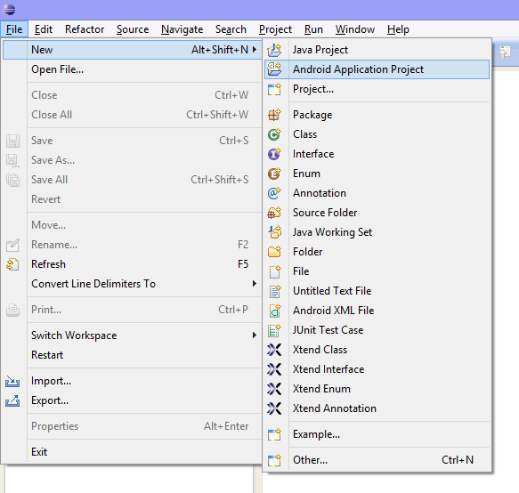This screenshot has height=493, width=519.
Task: Click the Xtend Enum icon
Action: (274, 389)
